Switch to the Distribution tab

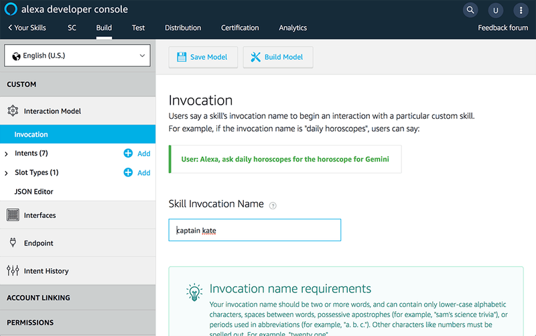coord(183,27)
